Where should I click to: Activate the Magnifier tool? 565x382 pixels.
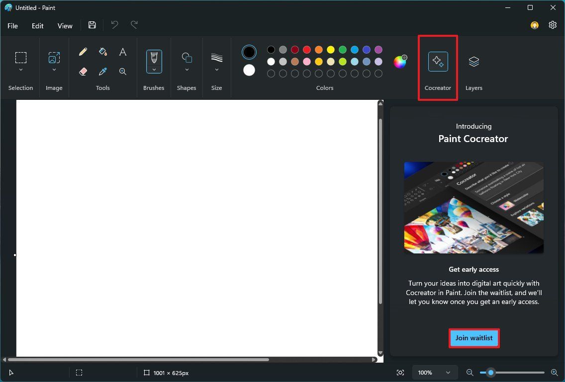[x=122, y=71]
